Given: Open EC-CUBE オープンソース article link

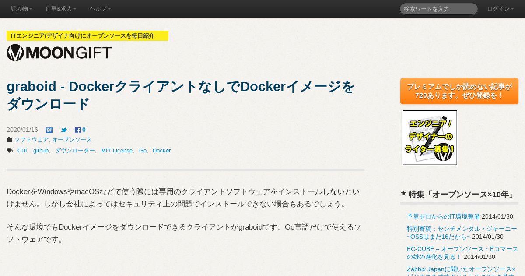Looking at the screenshot, I should click(x=462, y=253).
